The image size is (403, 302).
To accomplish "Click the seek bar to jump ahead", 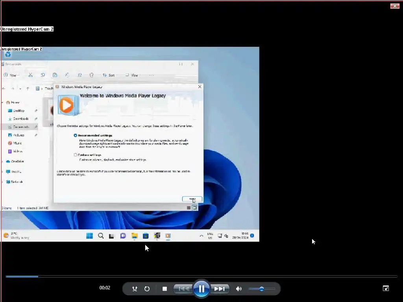I will click(x=201, y=276).
